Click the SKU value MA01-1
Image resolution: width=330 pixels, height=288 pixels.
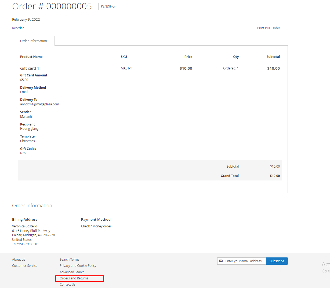[126, 68]
